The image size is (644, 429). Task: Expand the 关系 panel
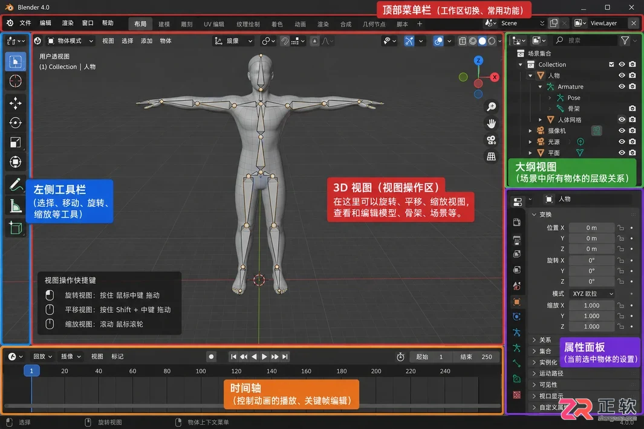(545, 340)
